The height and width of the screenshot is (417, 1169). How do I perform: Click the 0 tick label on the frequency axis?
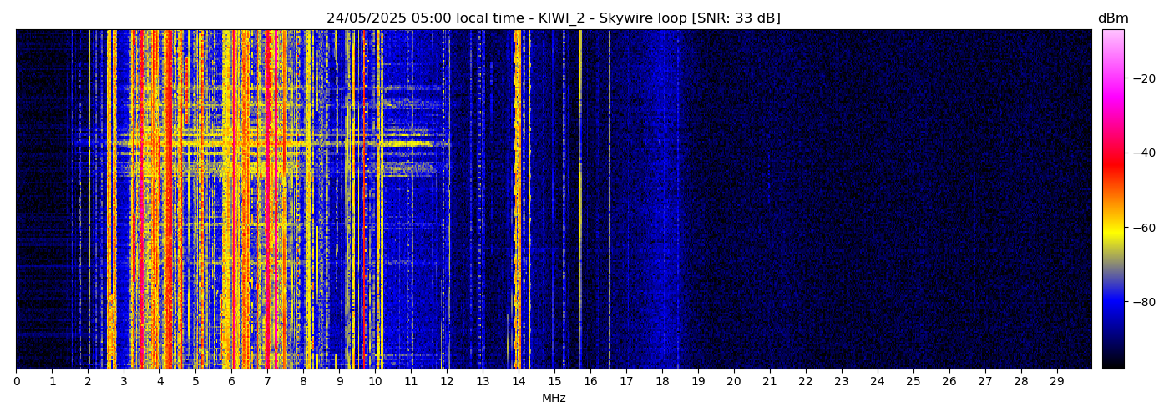click(x=16, y=382)
